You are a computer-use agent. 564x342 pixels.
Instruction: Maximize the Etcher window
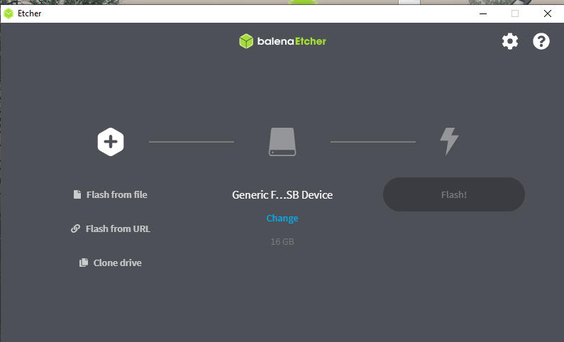515,13
